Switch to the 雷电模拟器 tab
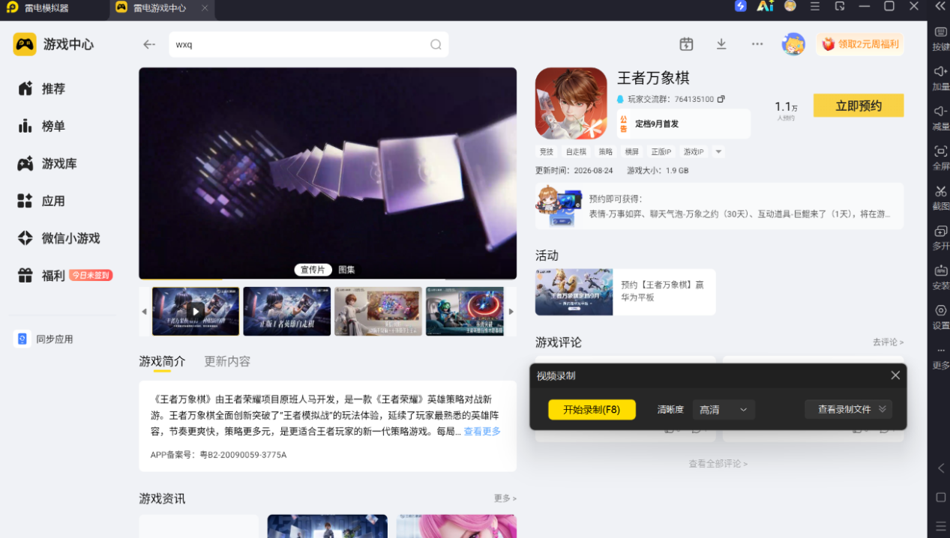This screenshot has width=950, height=538. [46, 7]
